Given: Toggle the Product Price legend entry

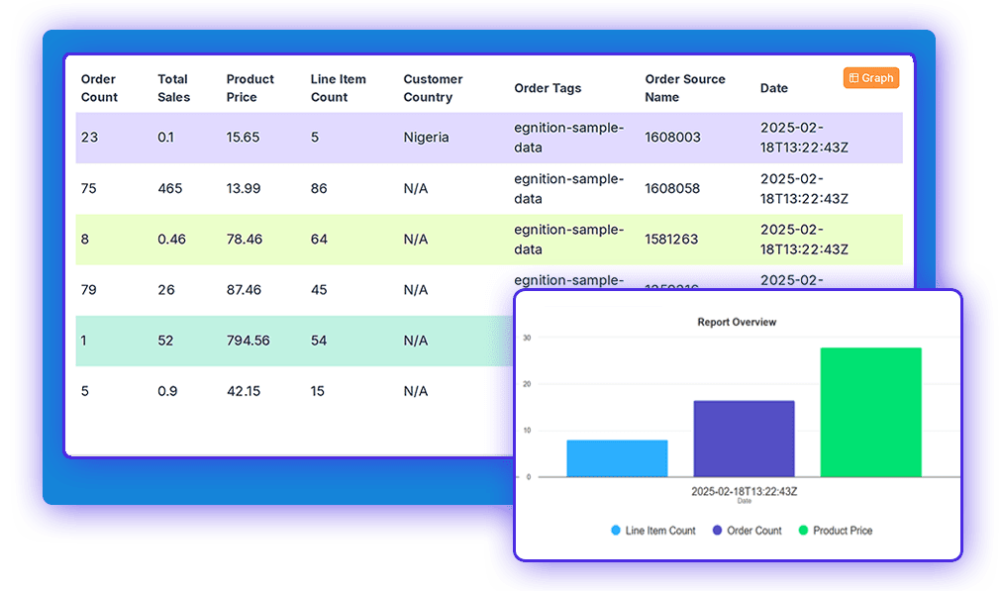Looking at the screenshot, I should (837, 531).
